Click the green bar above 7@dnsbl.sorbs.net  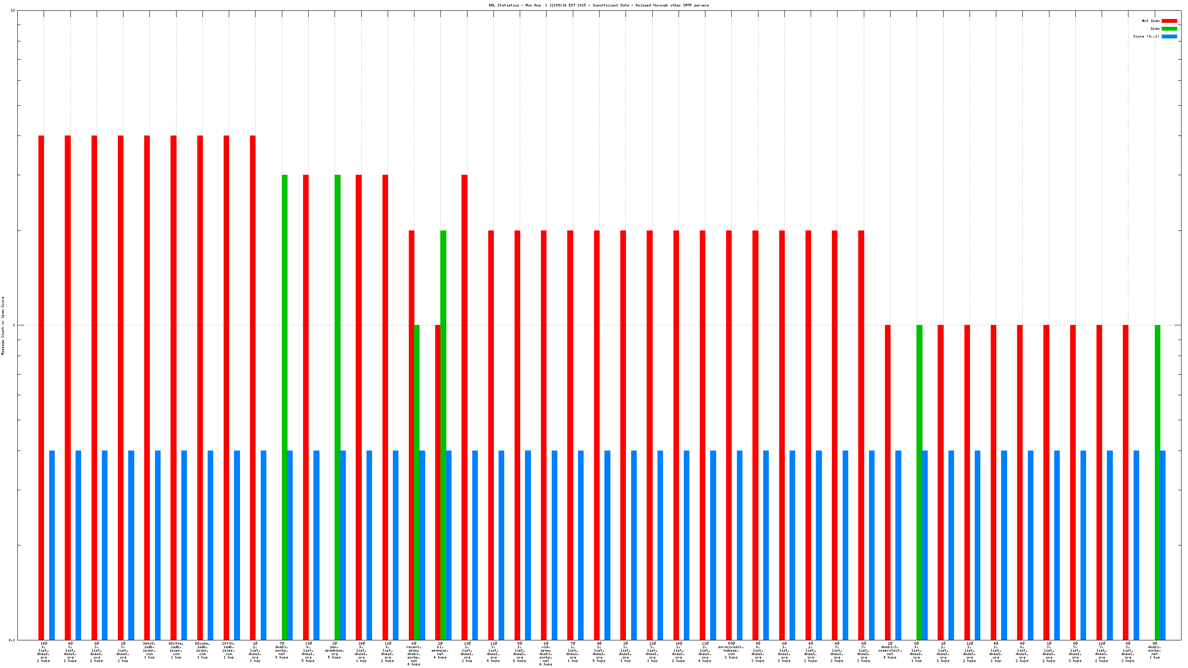pyautogui.click(x=284, y=406)
